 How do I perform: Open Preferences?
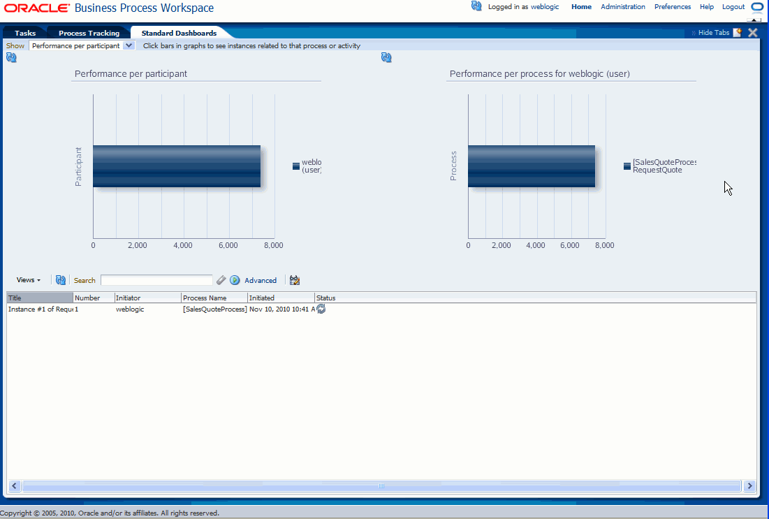point(673,7)
